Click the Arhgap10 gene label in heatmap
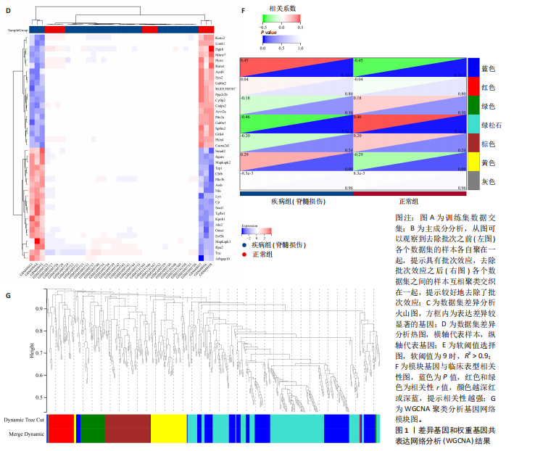 [x=222, y=258]
